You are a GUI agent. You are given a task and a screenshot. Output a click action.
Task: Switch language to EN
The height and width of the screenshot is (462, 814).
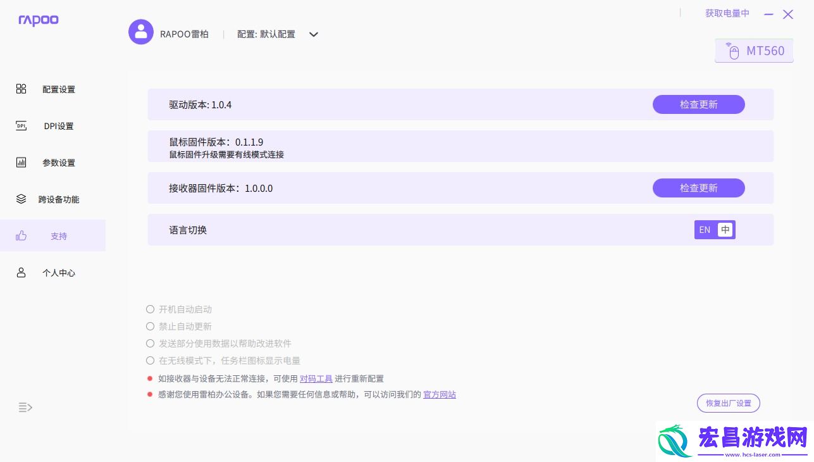(x=705, y=230)
